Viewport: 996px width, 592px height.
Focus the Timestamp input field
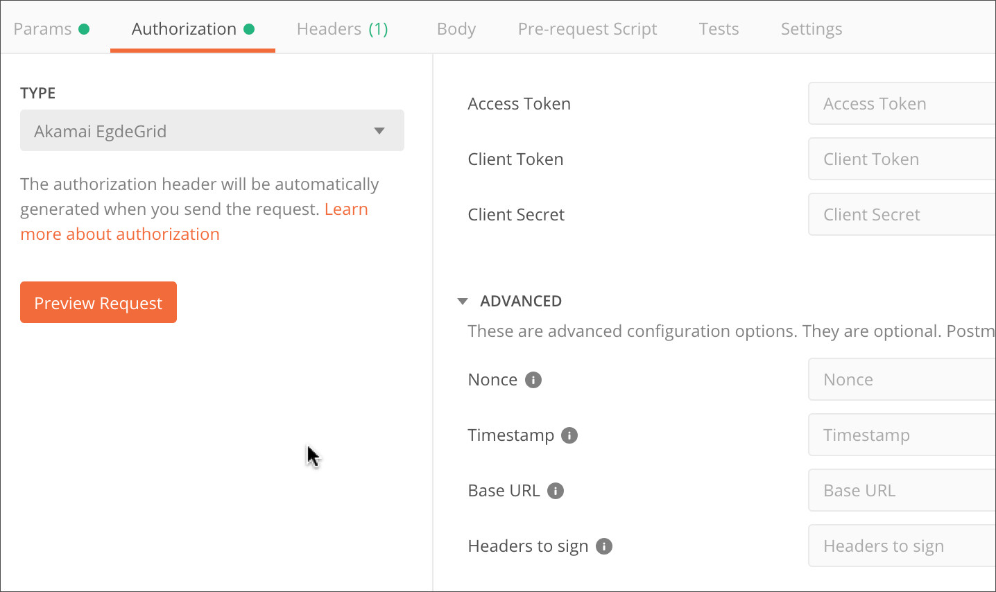point(902,435)
